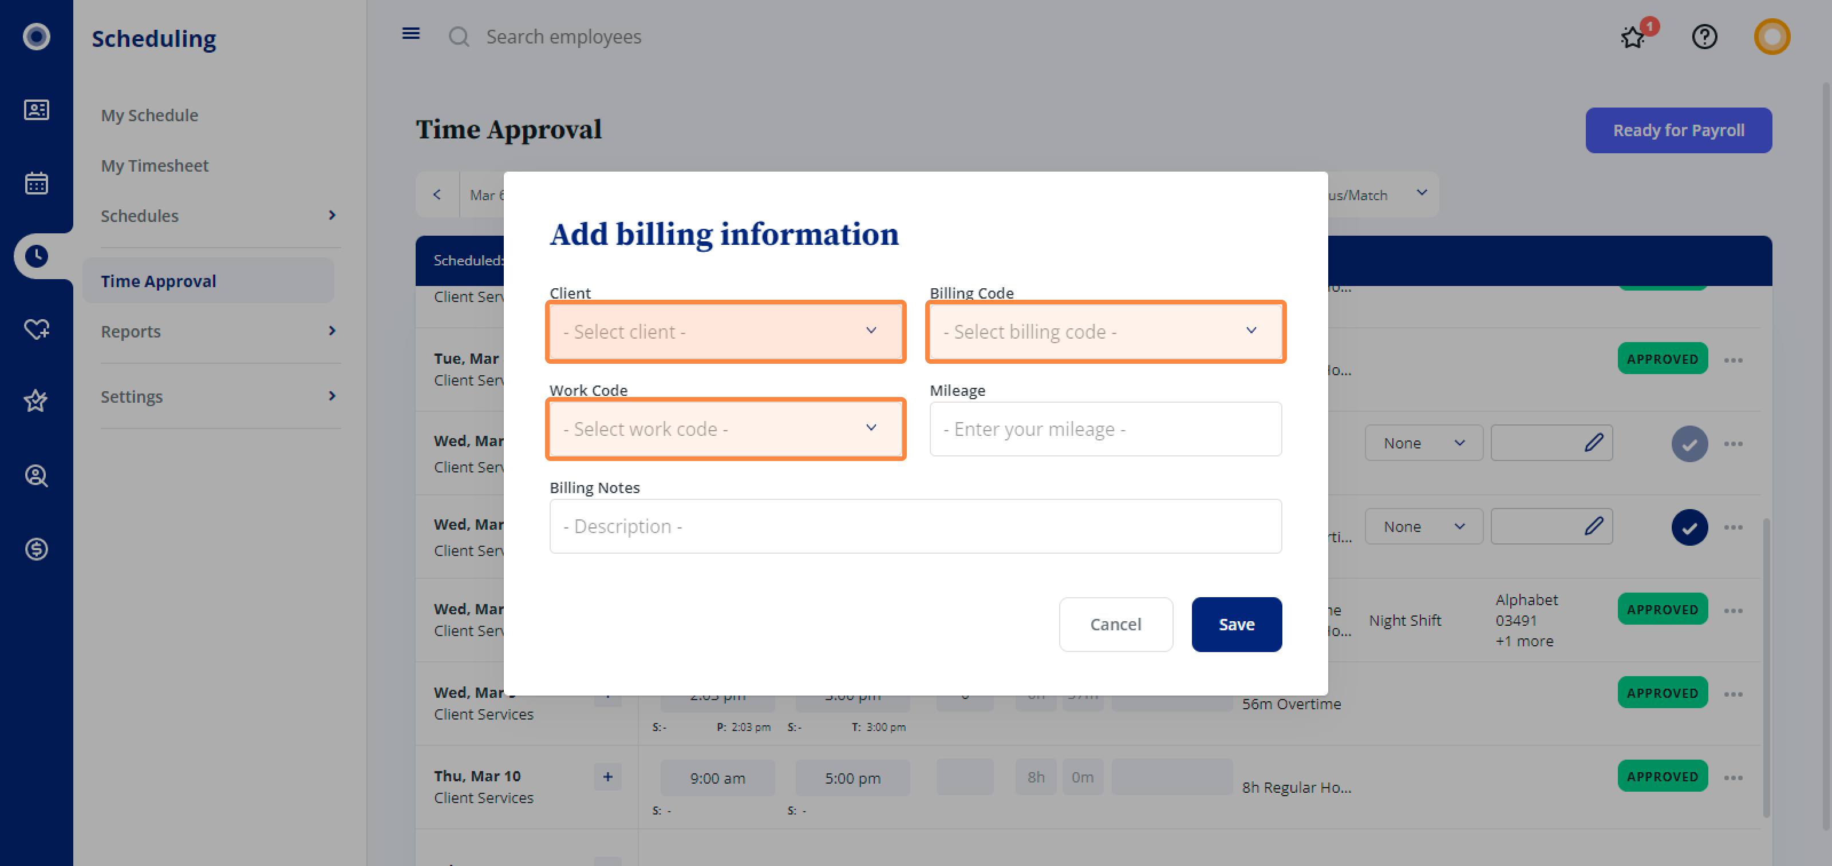This screenshot has width=1832, height=866.
Task: Open the star sidebar icon
Action: click(x=36, y=400)
